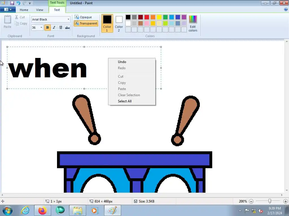
Task: Select the Text ribbon tab
Action: [57, 10]
